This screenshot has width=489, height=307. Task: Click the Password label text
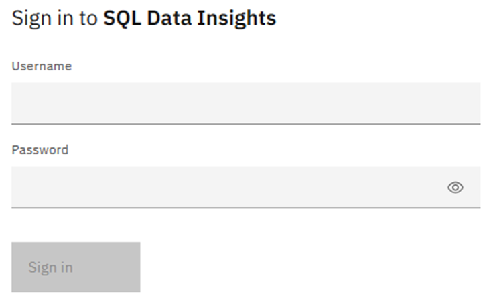[40, 150]
